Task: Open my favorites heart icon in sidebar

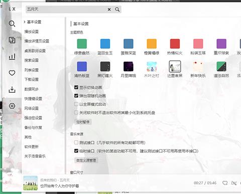Action: (x=12, y=73)
